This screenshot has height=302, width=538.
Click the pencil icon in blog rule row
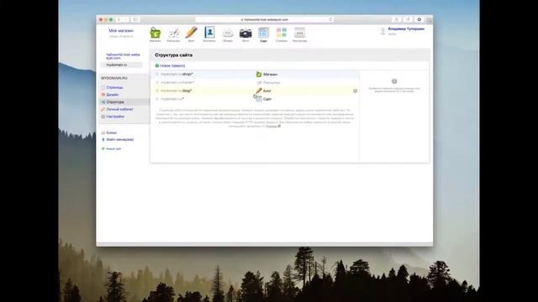[x=259, y=91]
